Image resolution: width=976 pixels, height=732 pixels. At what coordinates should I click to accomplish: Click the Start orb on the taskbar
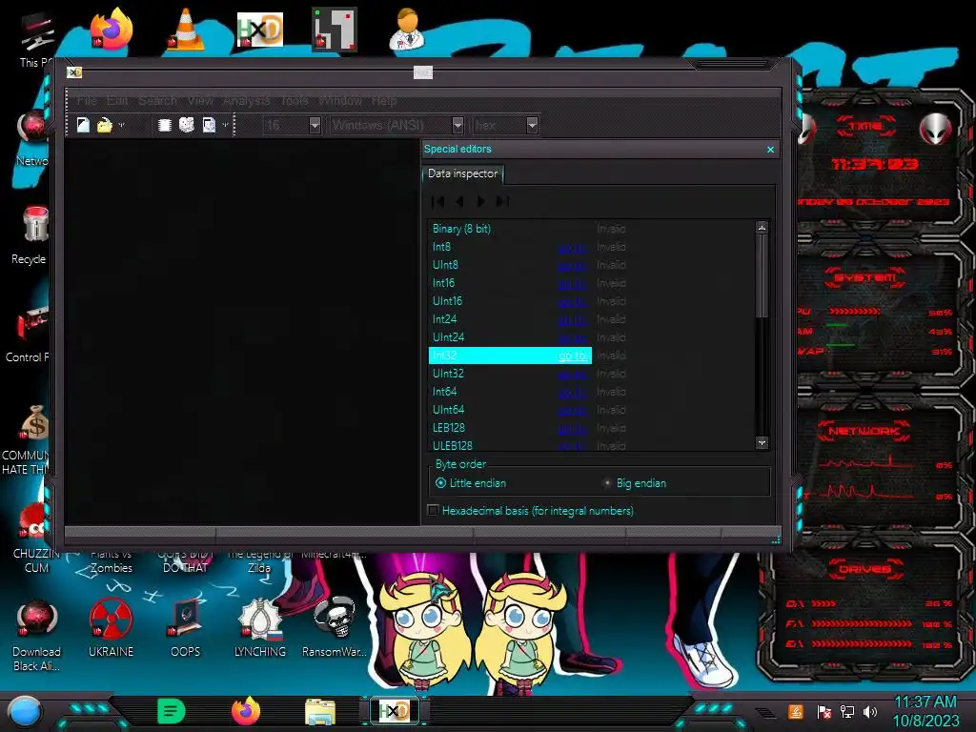(x=25, y=711)
